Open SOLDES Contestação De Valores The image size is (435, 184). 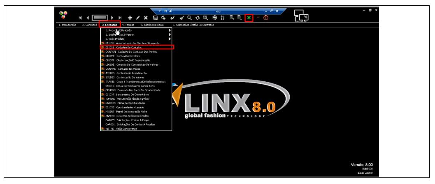(136, 77)
